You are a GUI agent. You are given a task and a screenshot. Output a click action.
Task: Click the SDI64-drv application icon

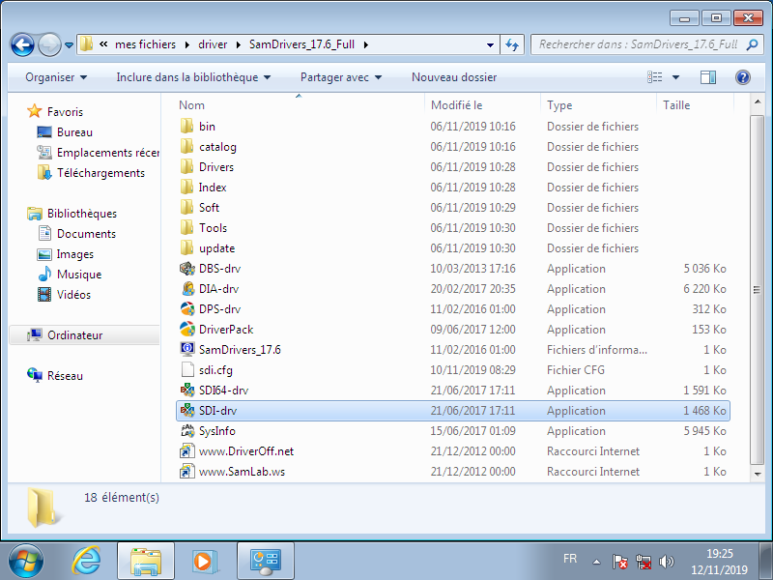click(x=187, y=391)
